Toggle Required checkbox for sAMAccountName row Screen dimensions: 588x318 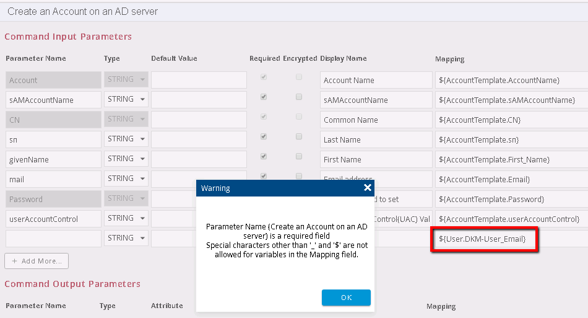pos(264,97)
